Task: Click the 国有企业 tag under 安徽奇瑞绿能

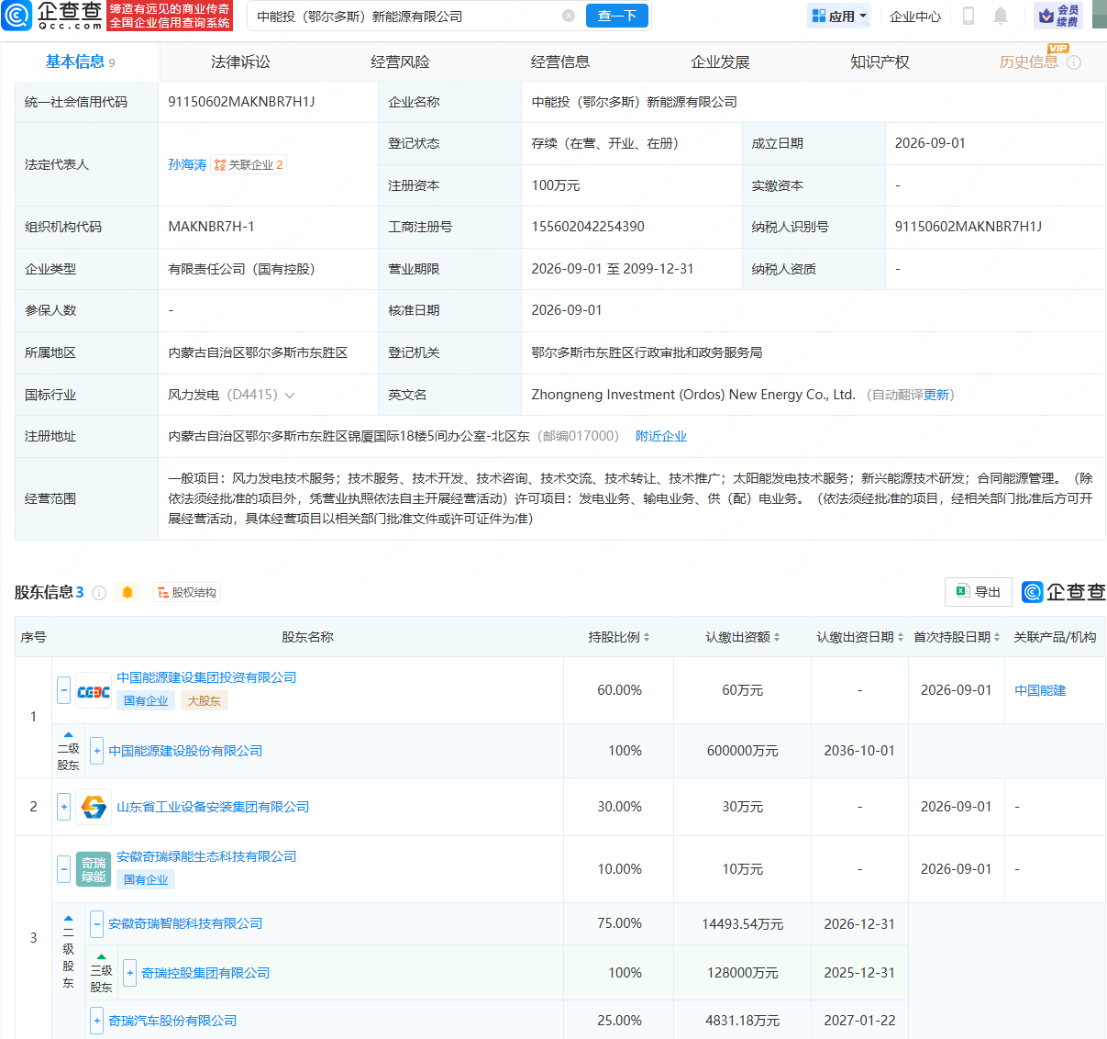Action: pos(146,879)
